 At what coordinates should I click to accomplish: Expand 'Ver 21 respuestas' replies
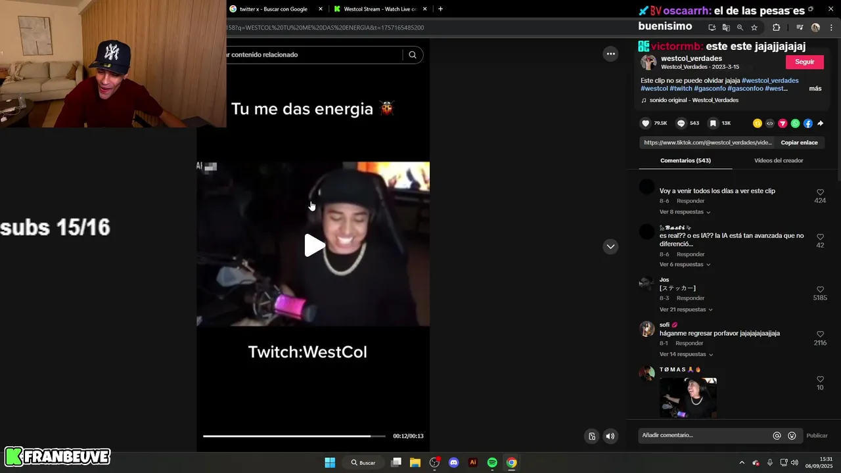[686, 309]
